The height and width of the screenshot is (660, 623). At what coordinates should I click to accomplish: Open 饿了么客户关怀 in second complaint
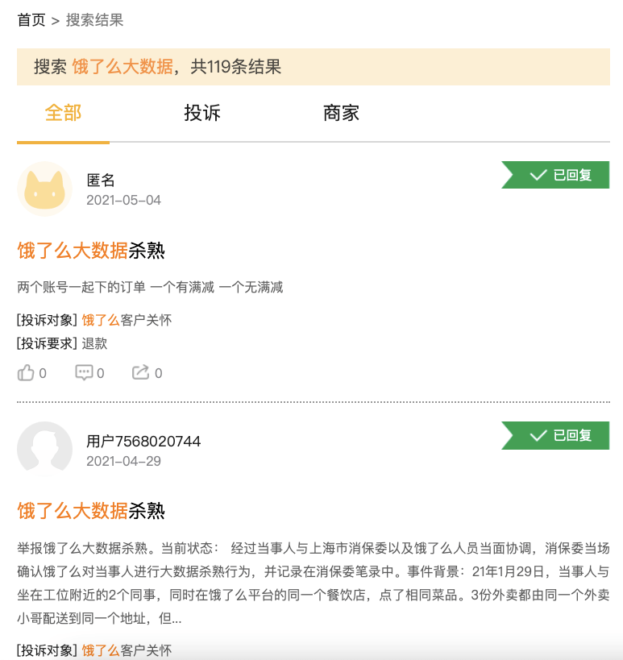coord(127,650)
